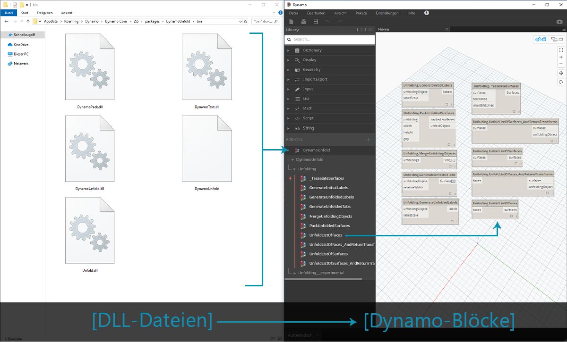Select GenerateUnfoldedLabels node in library
The height and width of the screenshot is (342, 567).
331,197
